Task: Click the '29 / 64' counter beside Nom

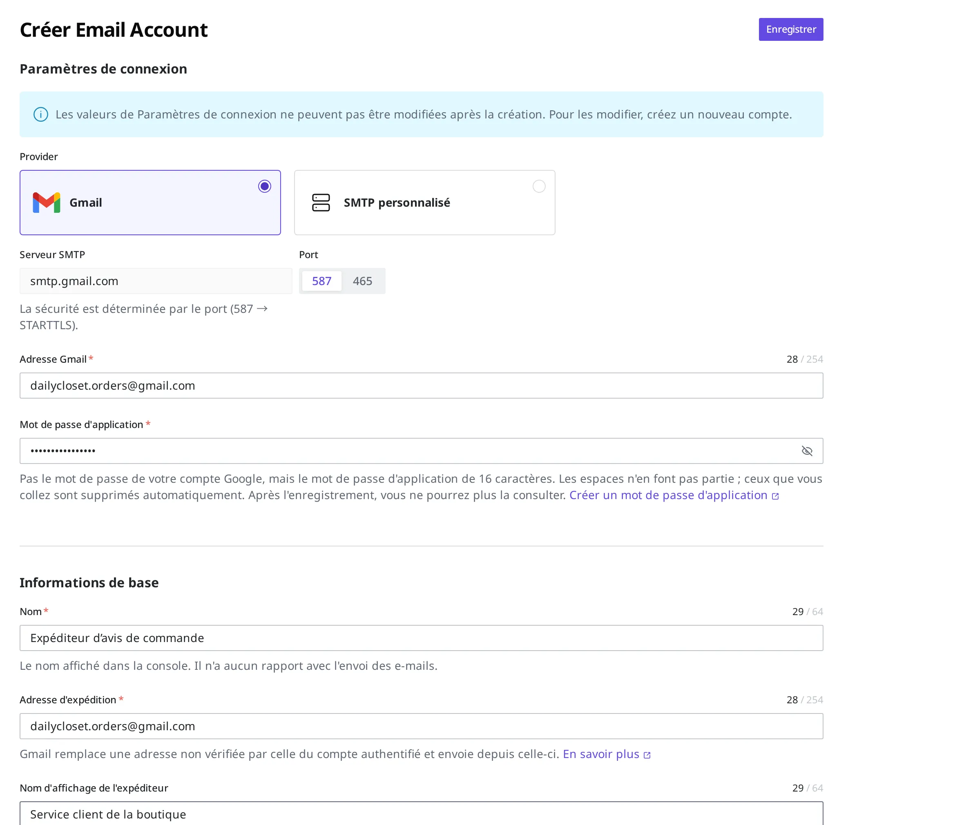Action: [x=807, y=611]
